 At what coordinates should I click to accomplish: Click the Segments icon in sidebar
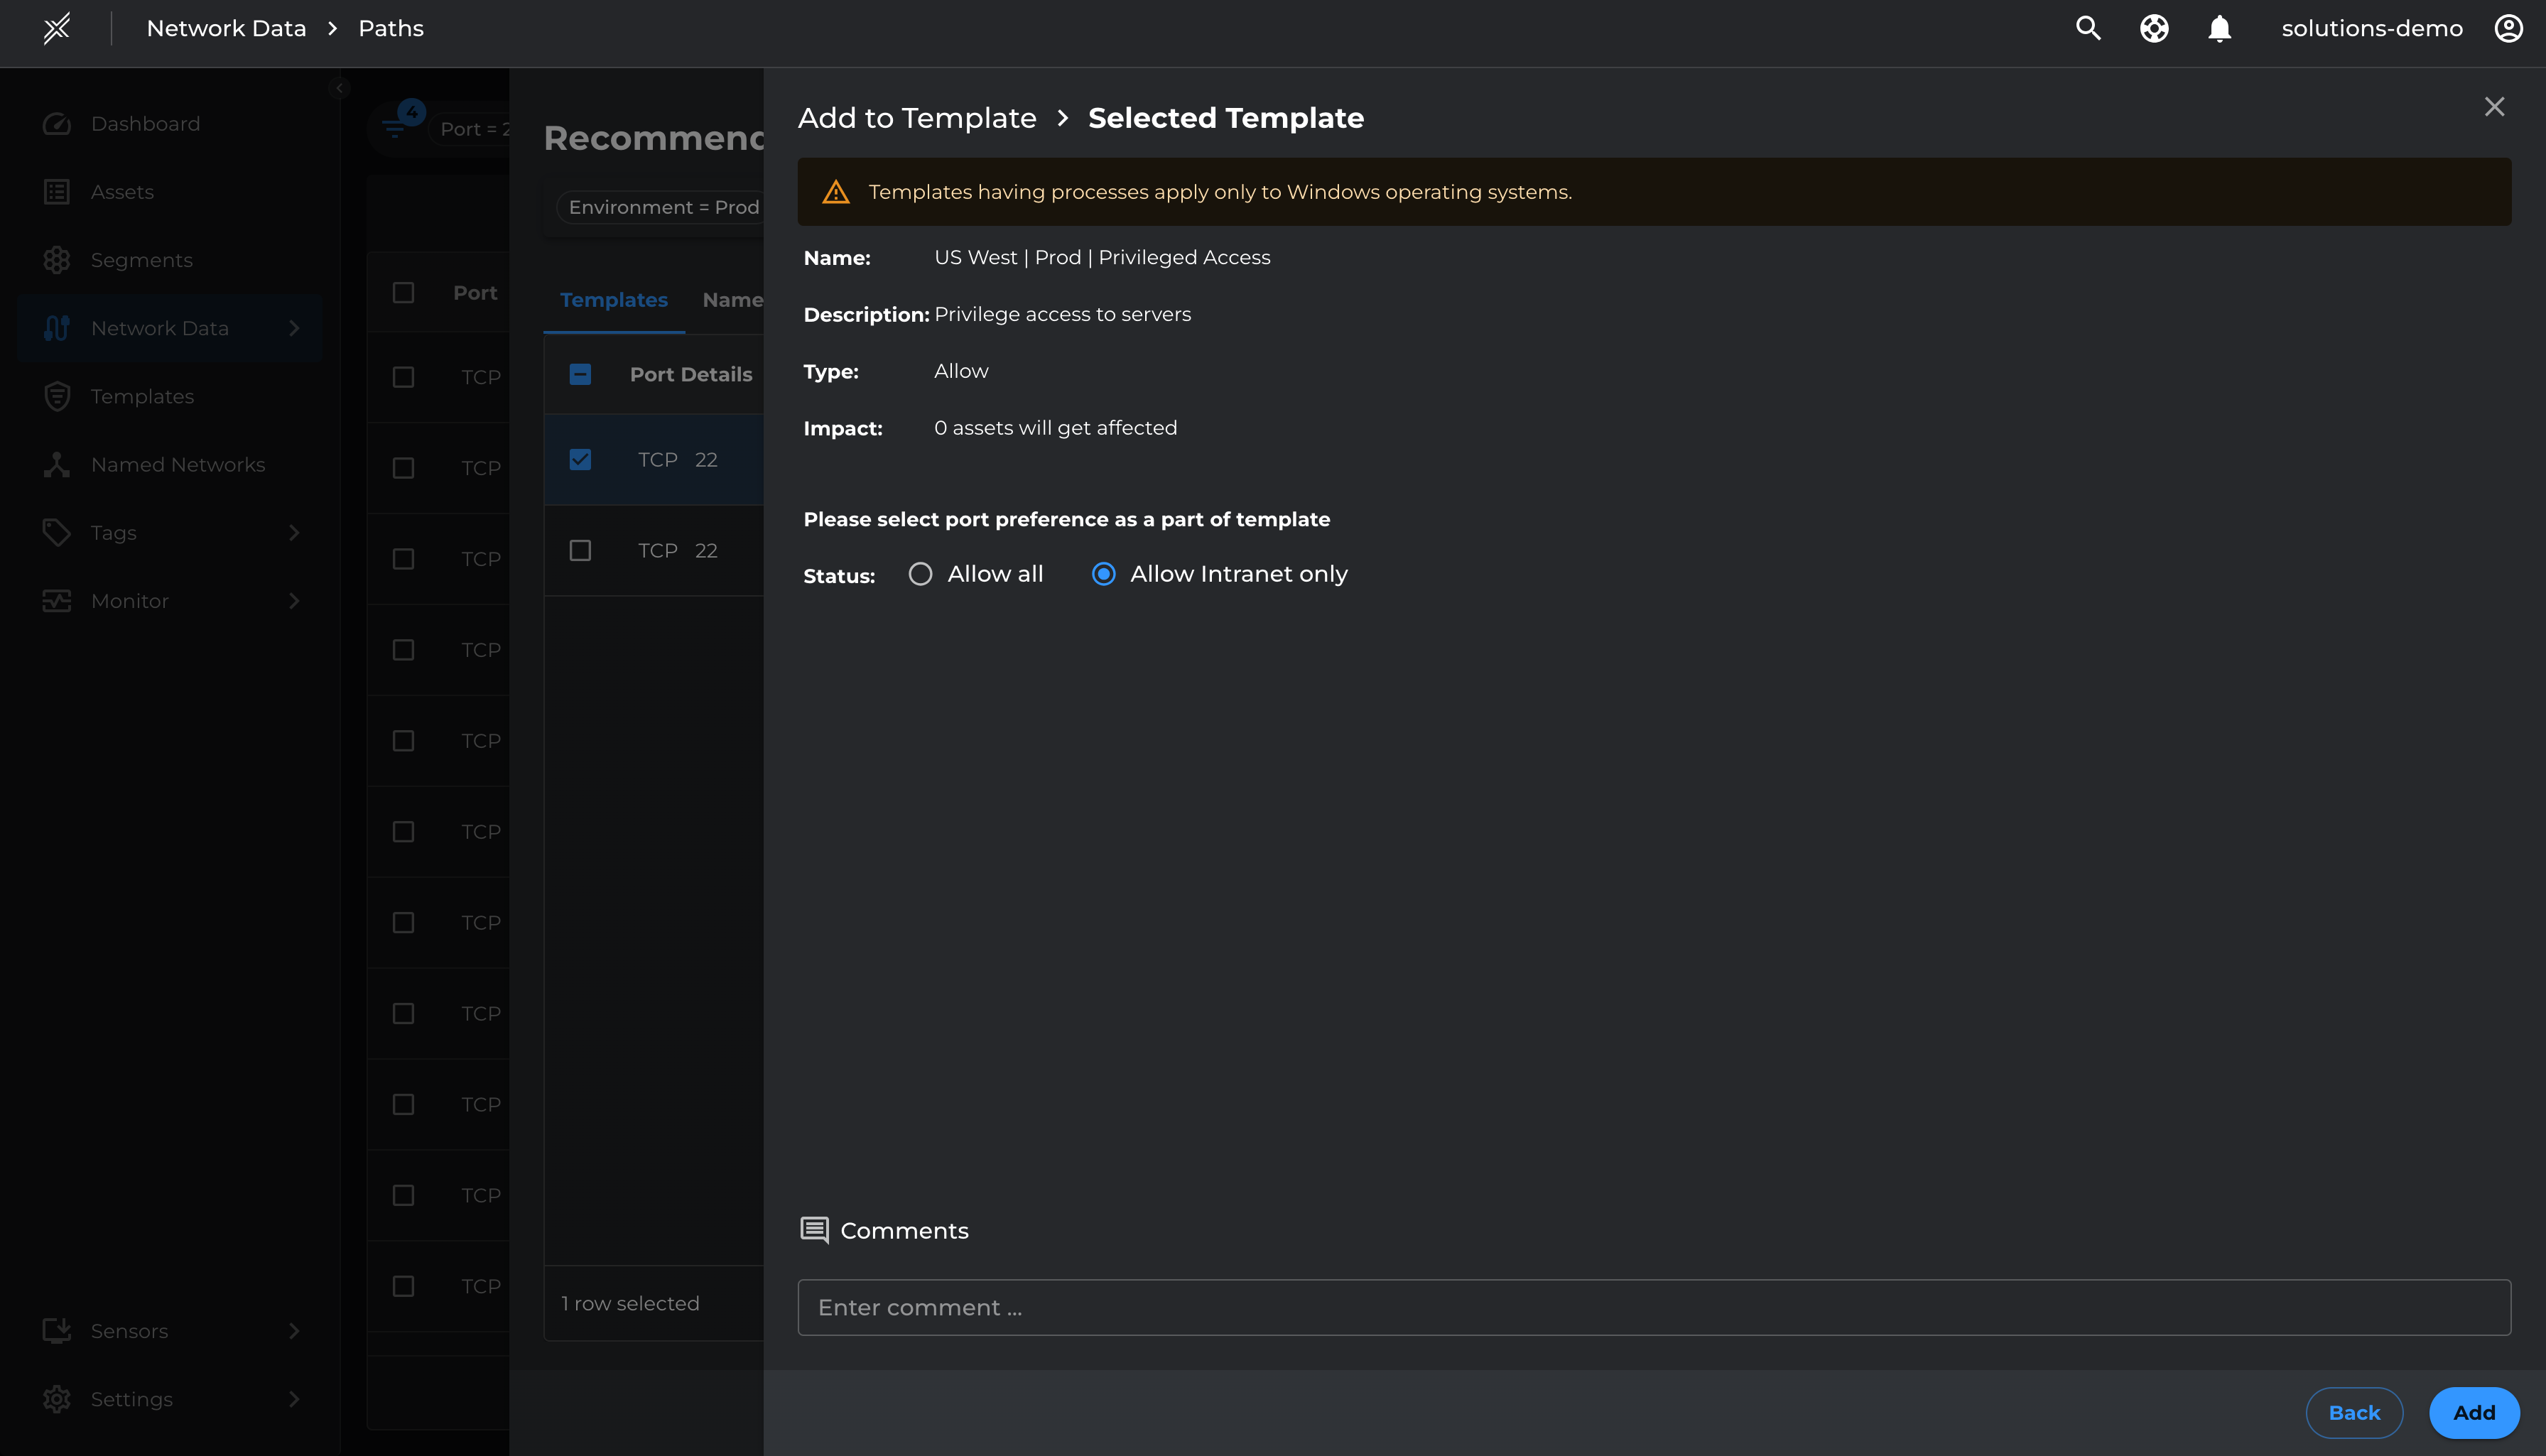[57, 260]
